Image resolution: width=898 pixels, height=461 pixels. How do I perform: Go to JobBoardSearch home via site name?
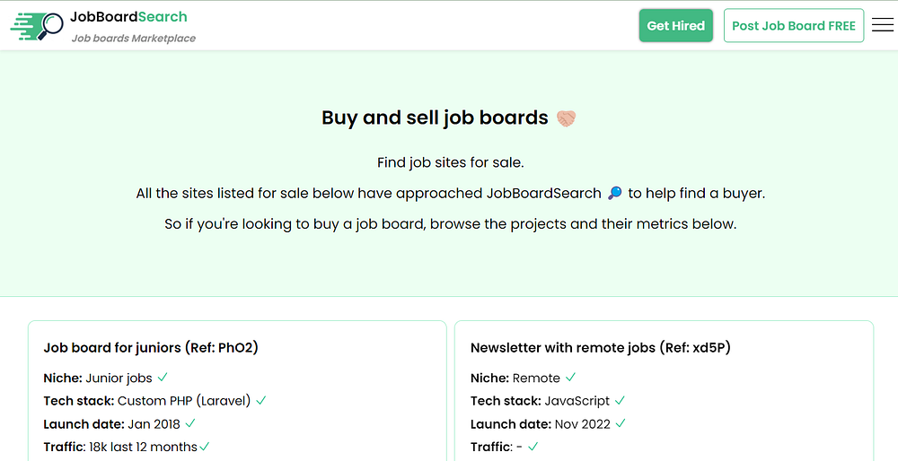click(x=128, y=17)
